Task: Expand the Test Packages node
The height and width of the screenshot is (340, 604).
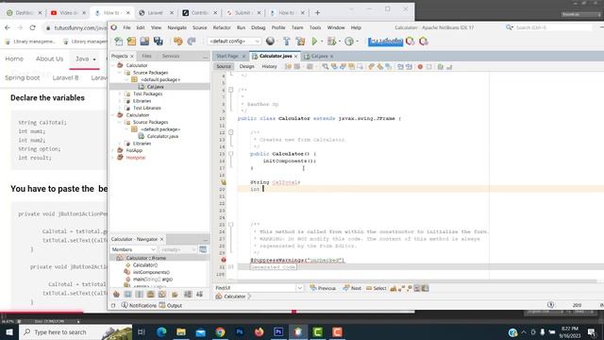Action: (120, 93)
